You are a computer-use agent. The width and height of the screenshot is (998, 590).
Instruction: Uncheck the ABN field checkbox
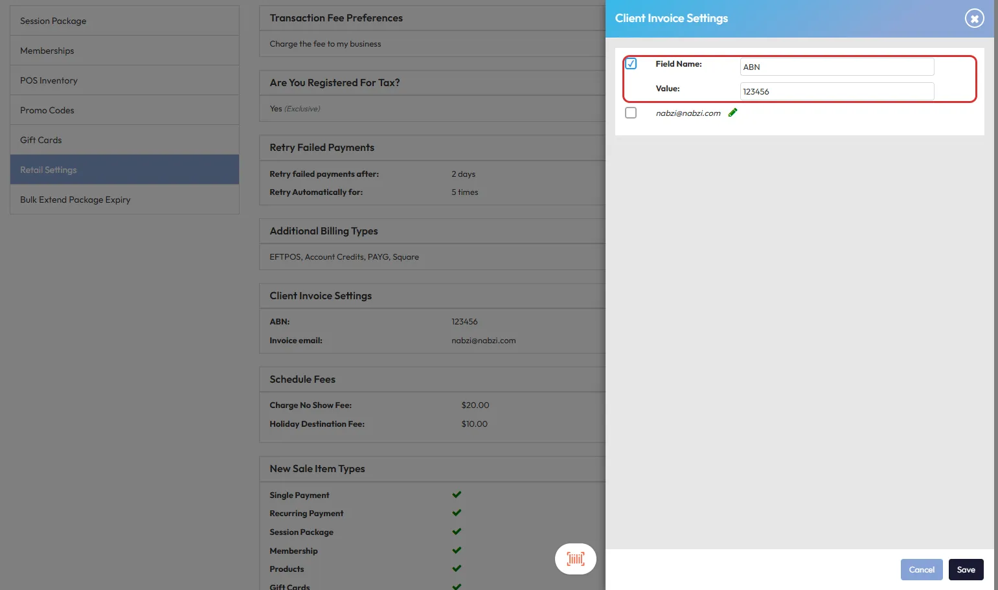[x=631, y=63]
